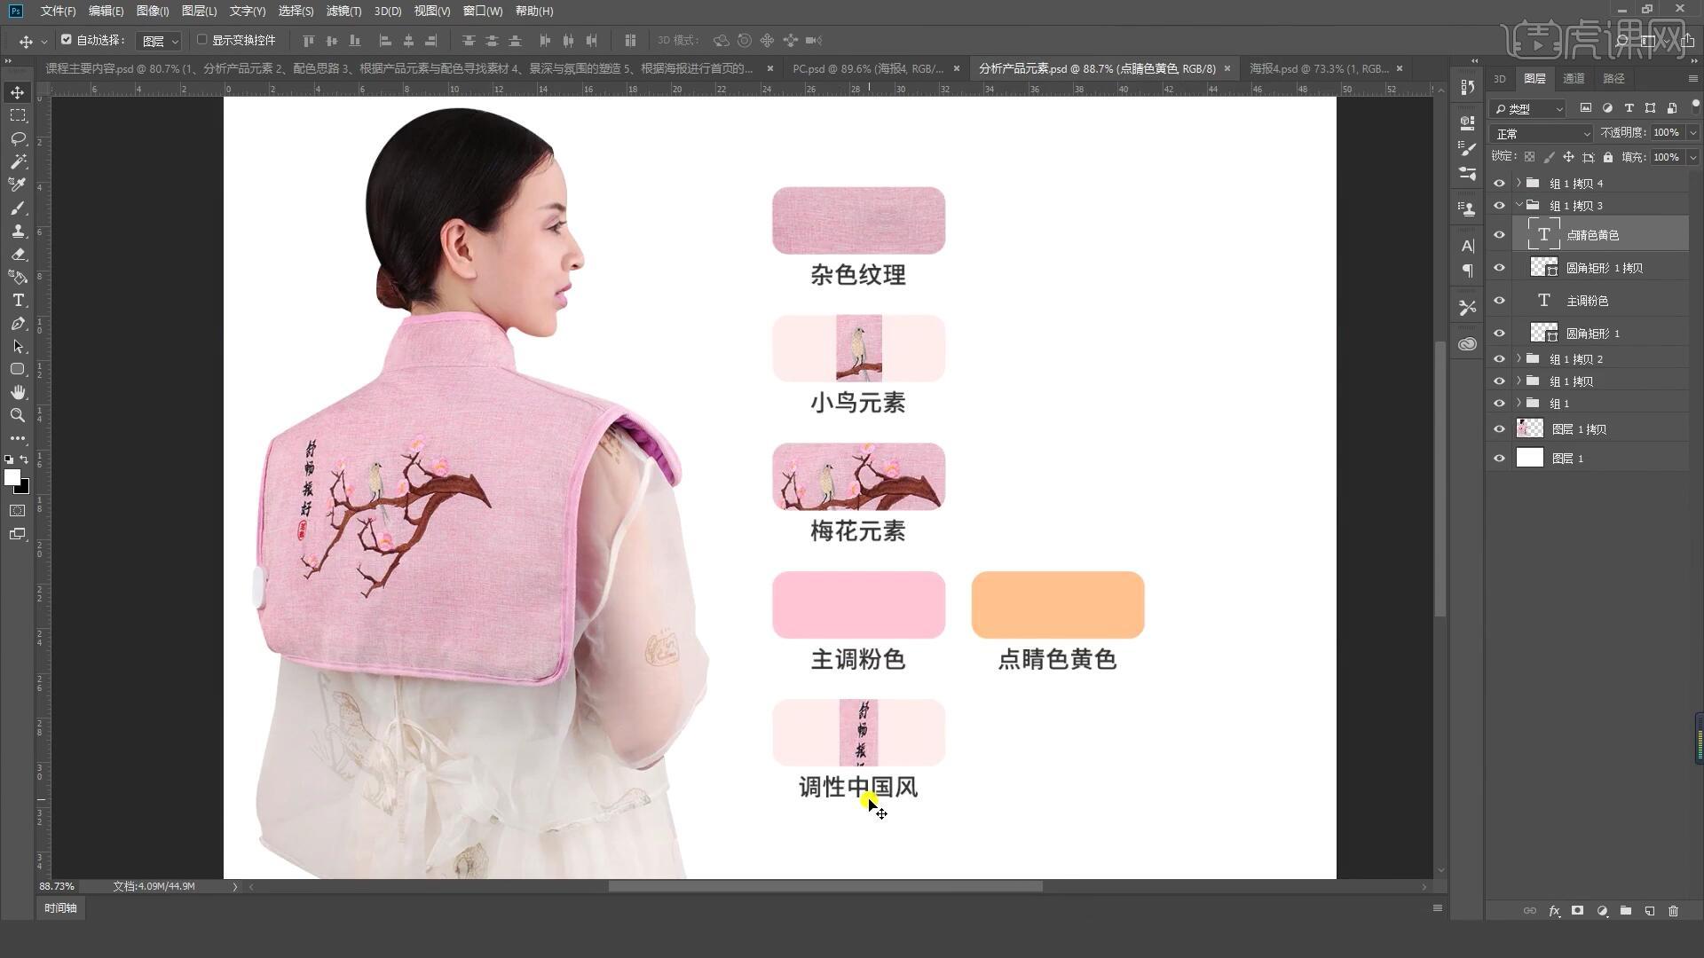The image size is (1704, 958).
Task: Select the Horizontal Type tool
Action: click(18, 300)
